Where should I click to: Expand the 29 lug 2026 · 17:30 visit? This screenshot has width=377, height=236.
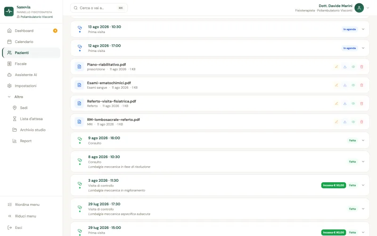pyautogui.click(x=363, y=209)
